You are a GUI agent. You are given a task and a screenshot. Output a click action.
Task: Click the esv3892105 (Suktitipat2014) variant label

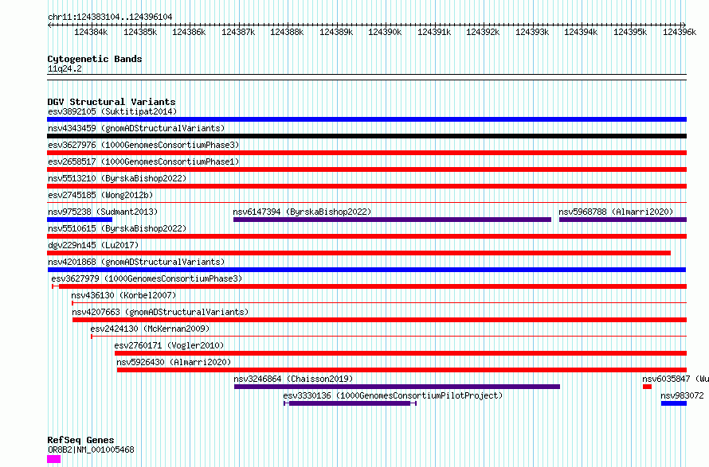click(x=112, y=111)
